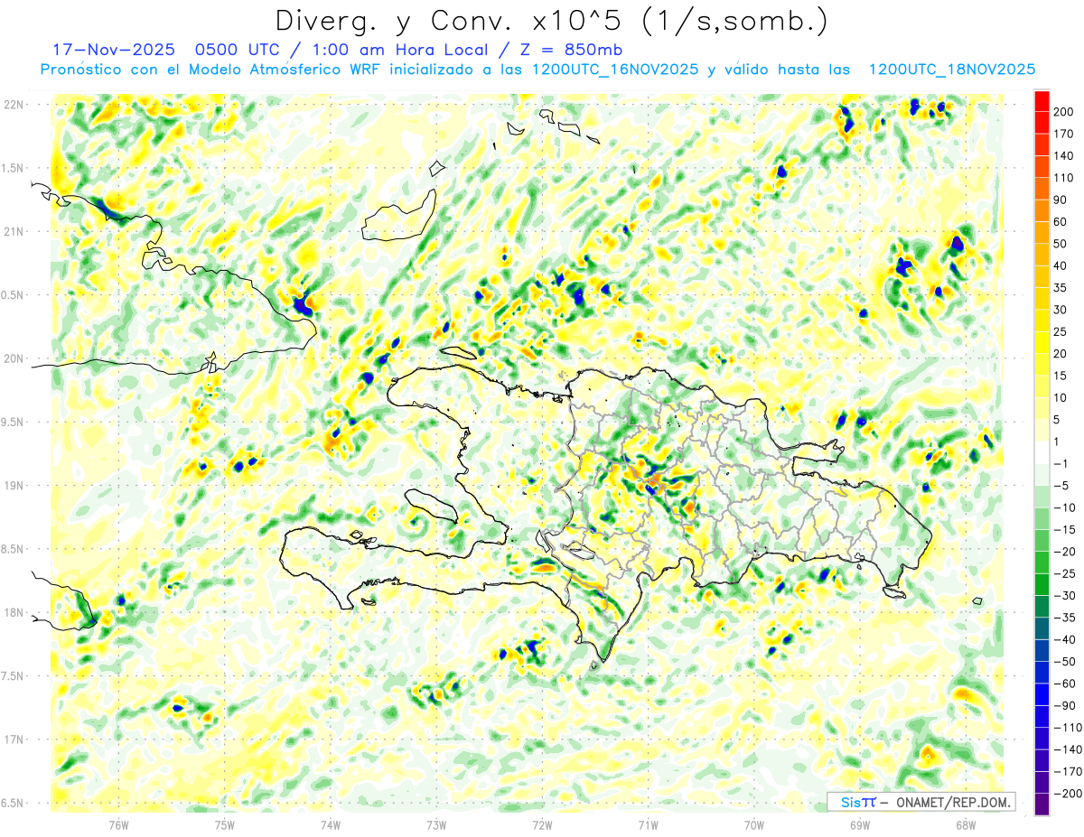Click the '72W' longitude label

tap(542, 825)
